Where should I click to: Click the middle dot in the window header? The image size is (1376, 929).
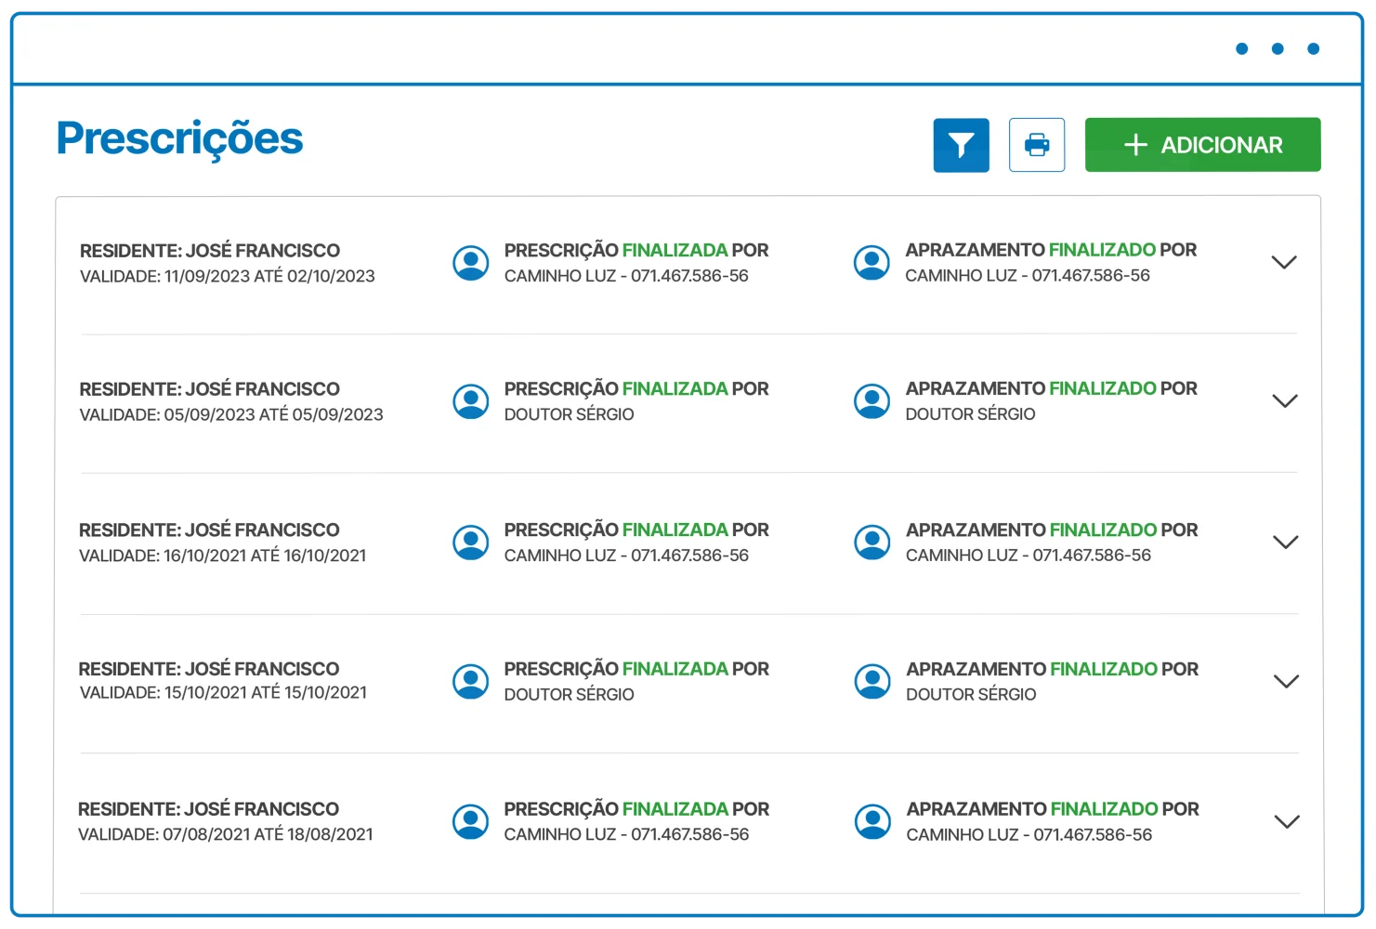(1278, 48)
